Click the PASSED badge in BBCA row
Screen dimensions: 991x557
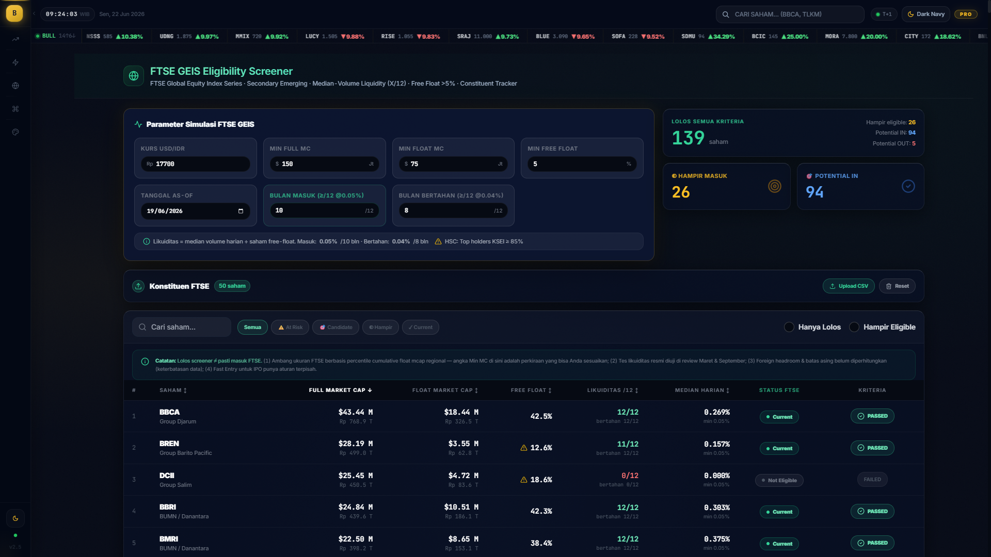click(872, 416)
